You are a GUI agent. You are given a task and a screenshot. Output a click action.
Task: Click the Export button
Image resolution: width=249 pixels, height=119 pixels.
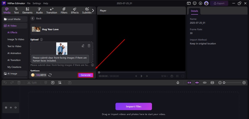pos(219,3)
